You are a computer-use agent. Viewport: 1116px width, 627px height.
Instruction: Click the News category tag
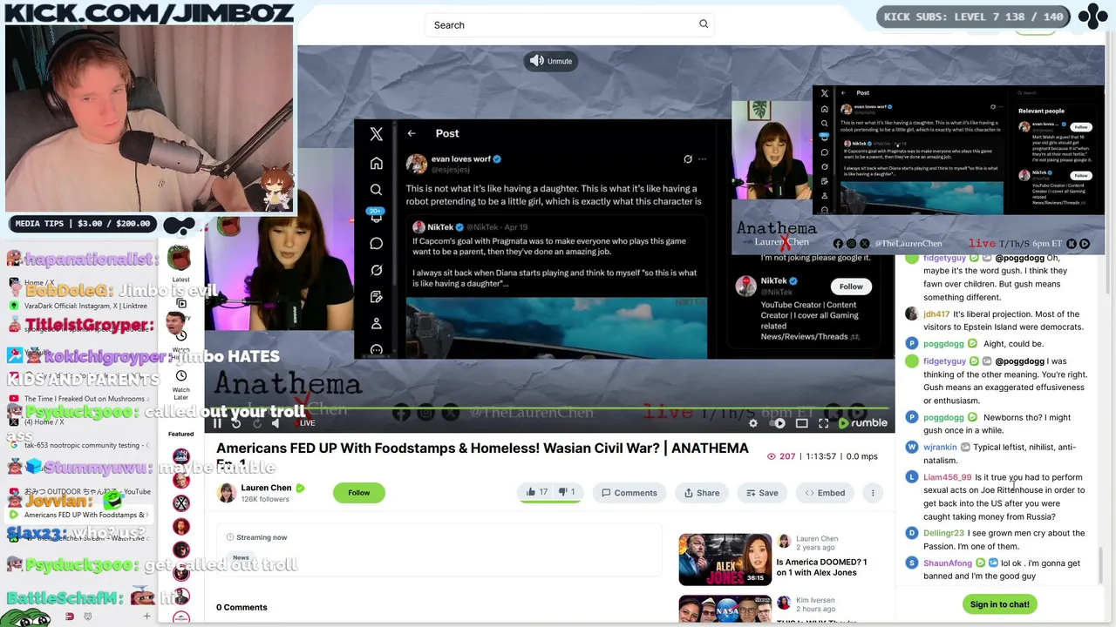[x=241, y=557]
